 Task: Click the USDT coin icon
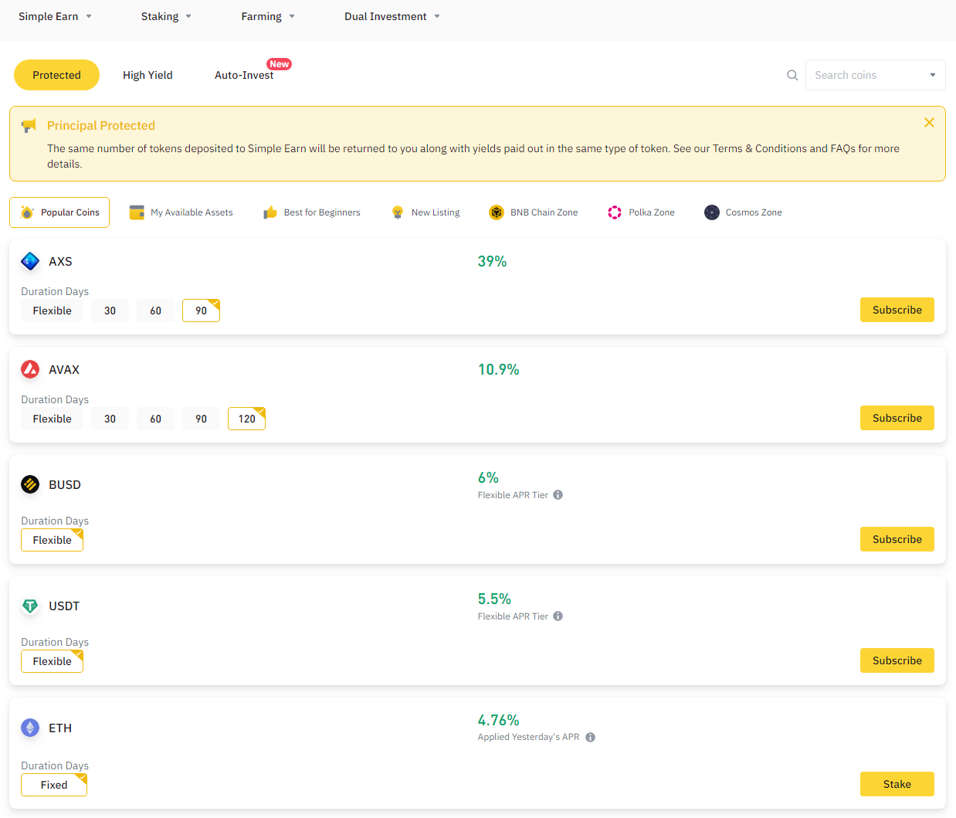point(30,606)
